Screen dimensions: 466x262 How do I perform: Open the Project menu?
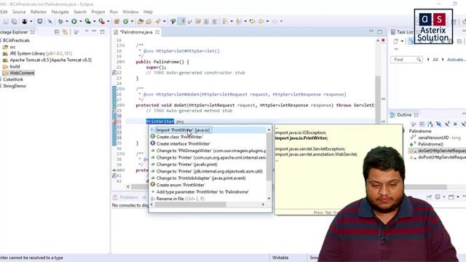pyautogui.click(x=98, y=12)
